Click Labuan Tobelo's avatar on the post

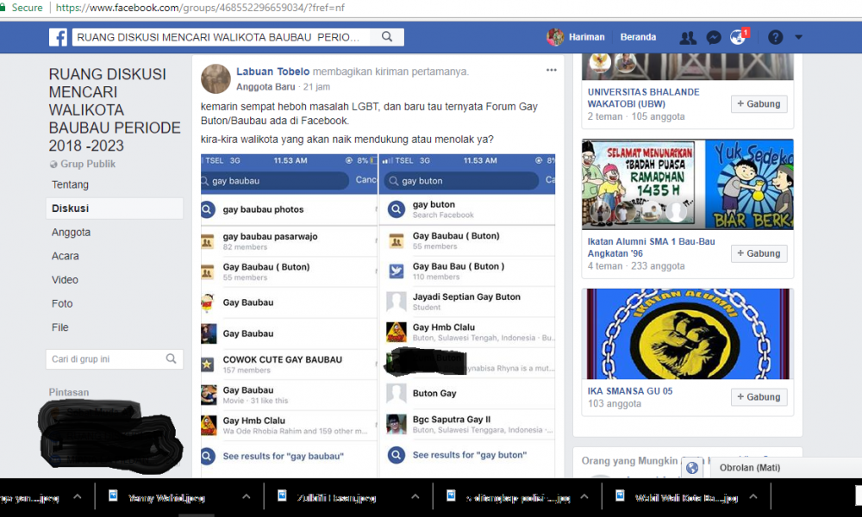click(215, 78)
